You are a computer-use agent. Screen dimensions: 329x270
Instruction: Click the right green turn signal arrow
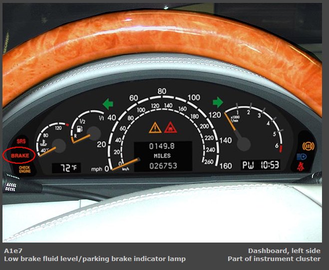pyautogui.click(x=218, y=102)
